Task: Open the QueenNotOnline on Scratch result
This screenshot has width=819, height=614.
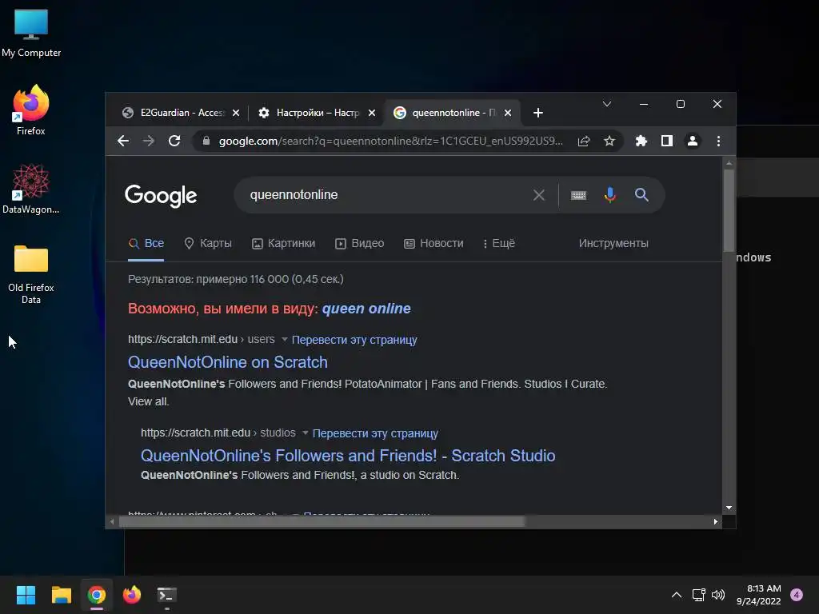Action: [x=228, y=362]
